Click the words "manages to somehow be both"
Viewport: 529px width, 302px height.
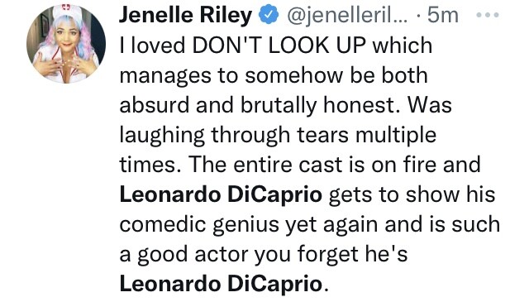274,75
